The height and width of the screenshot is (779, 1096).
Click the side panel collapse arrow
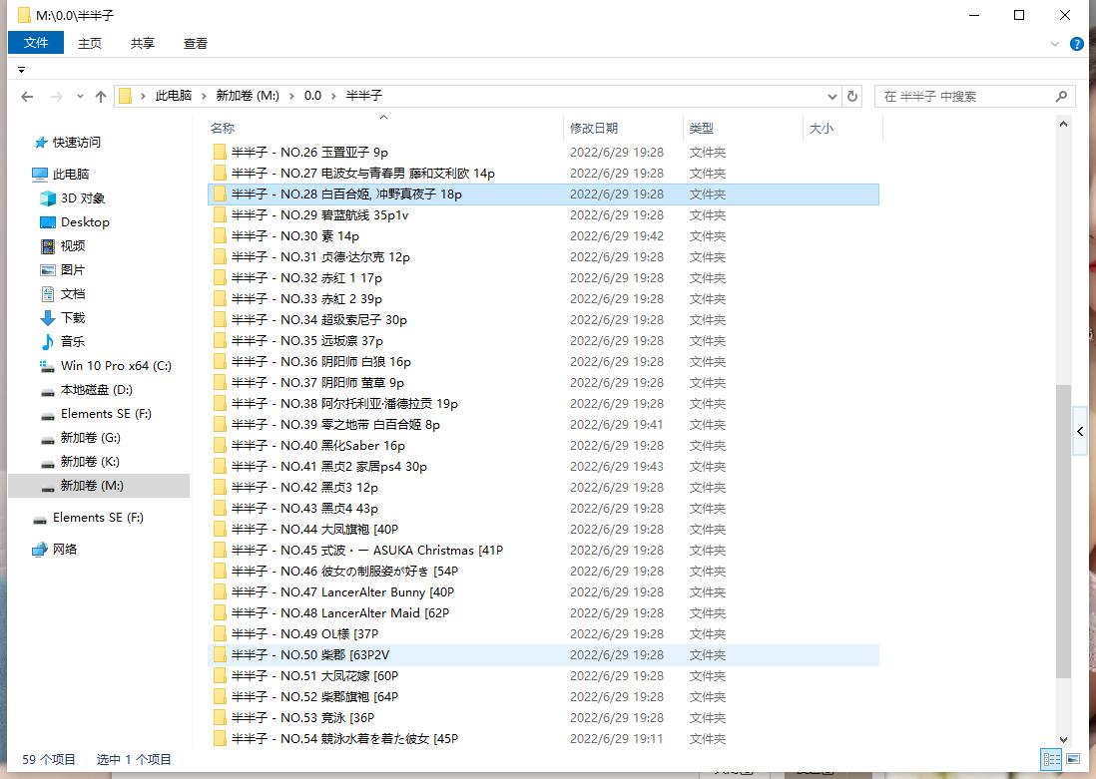(x=1080, y=431)
